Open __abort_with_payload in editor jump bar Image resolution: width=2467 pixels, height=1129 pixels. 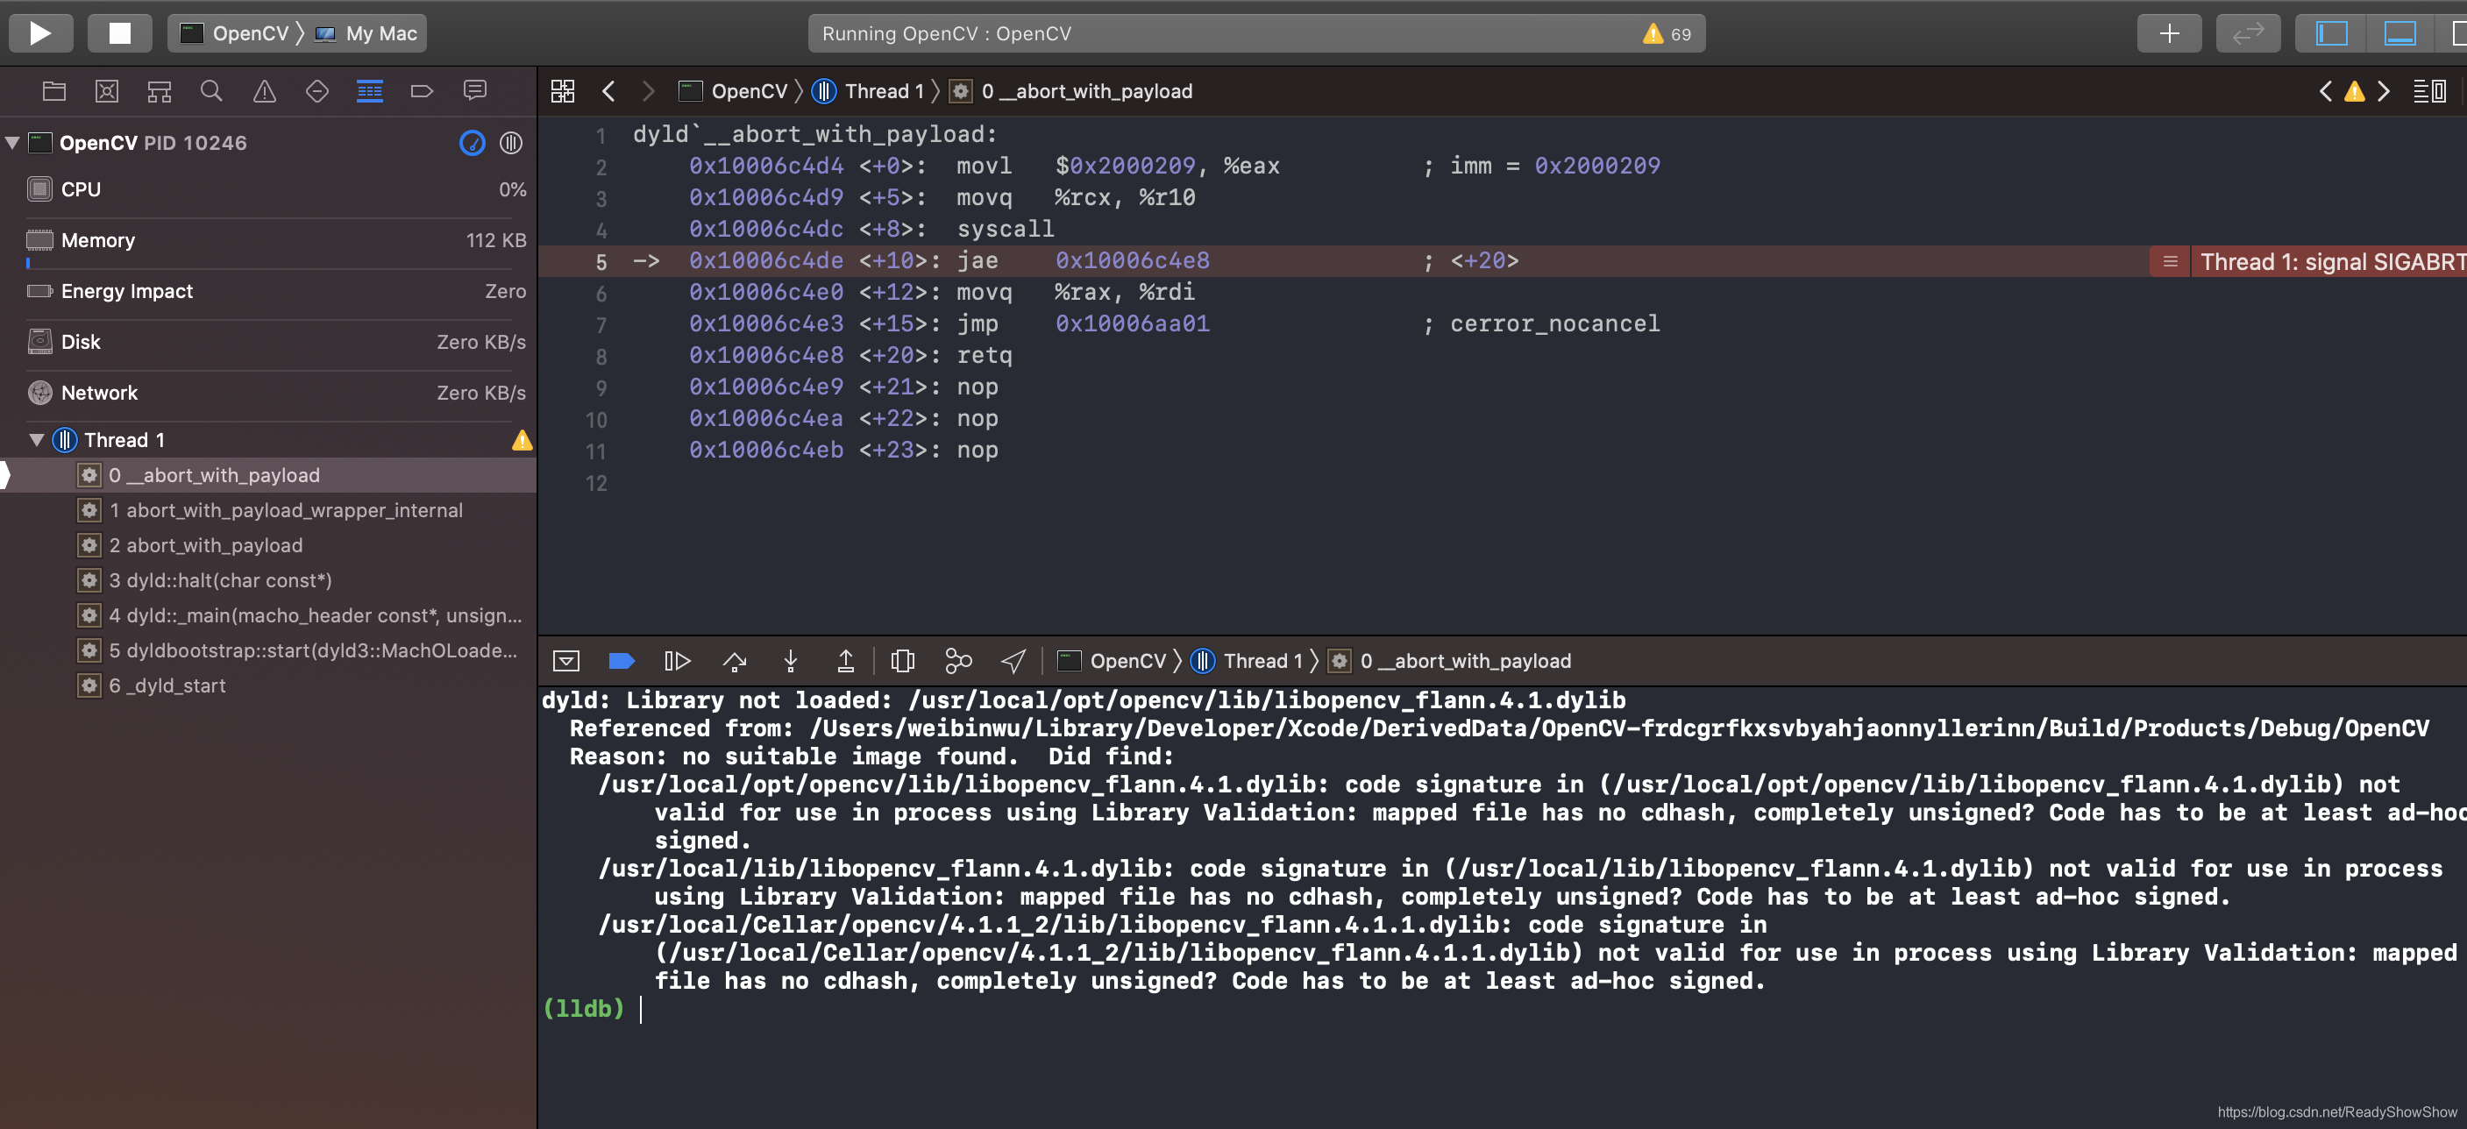coord(1071,91)
